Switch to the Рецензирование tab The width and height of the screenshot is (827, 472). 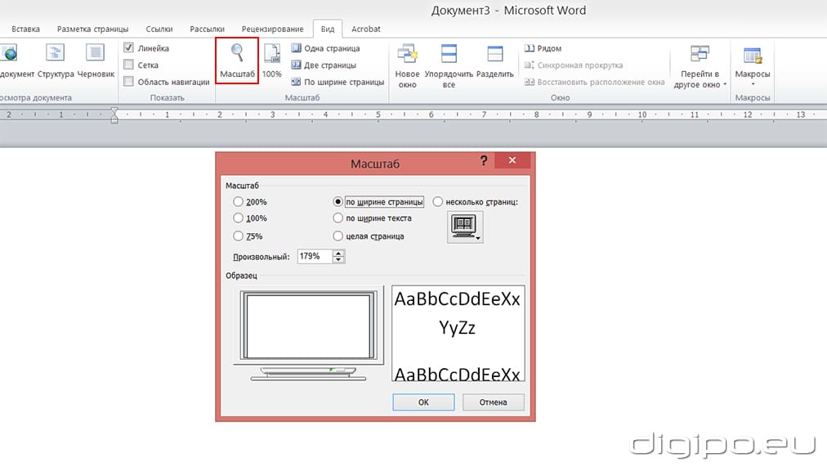pos(274,29)
